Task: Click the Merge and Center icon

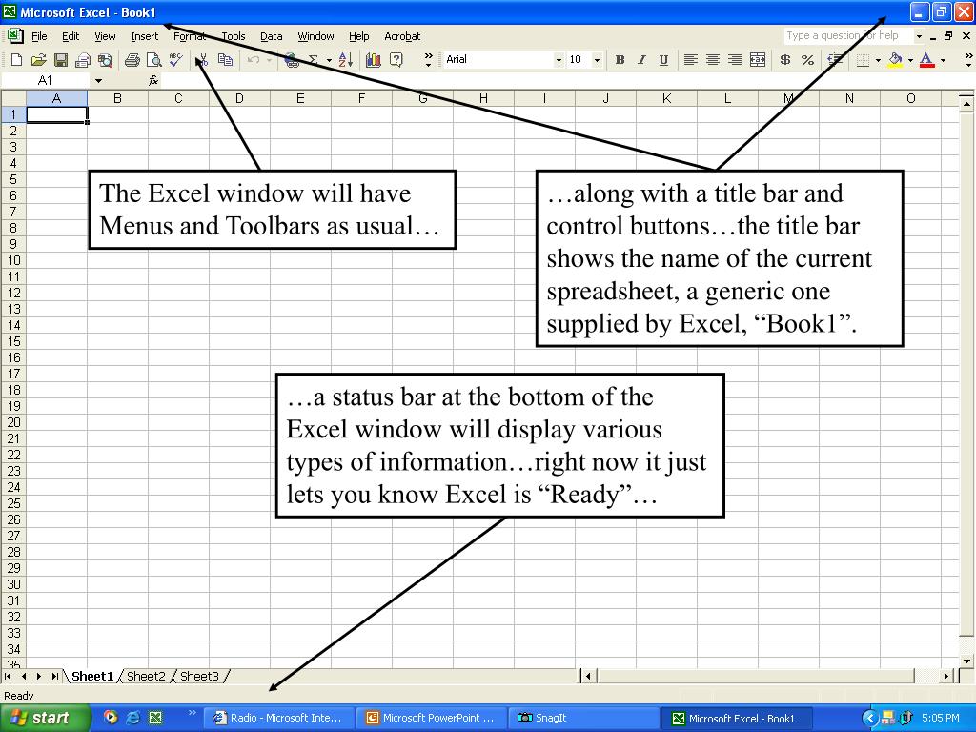Action: pyautogui.click(x=758, y=60)
